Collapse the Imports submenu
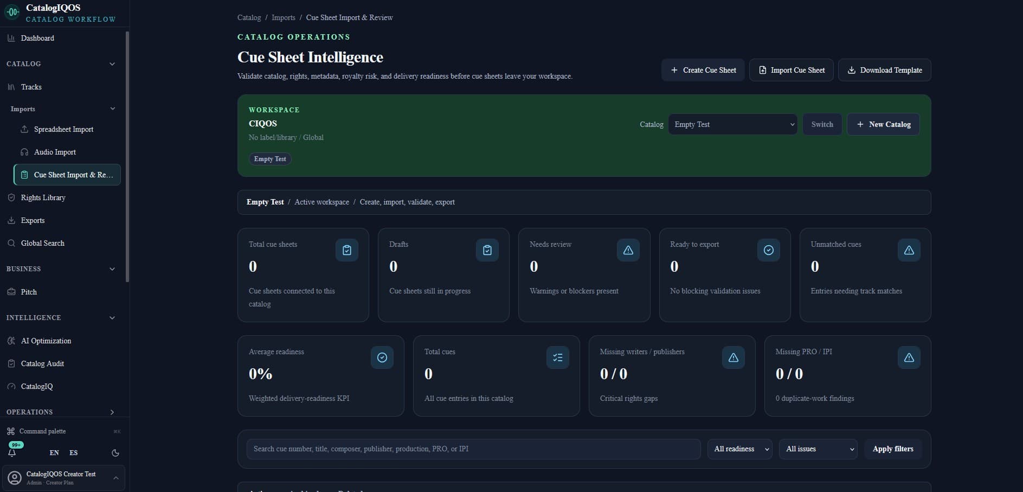Image resolution: width=1023 pixels, height=492 pixels. coord(113,109)
